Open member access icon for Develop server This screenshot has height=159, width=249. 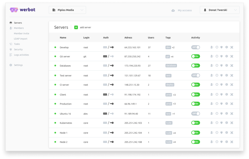coord(212,47)
